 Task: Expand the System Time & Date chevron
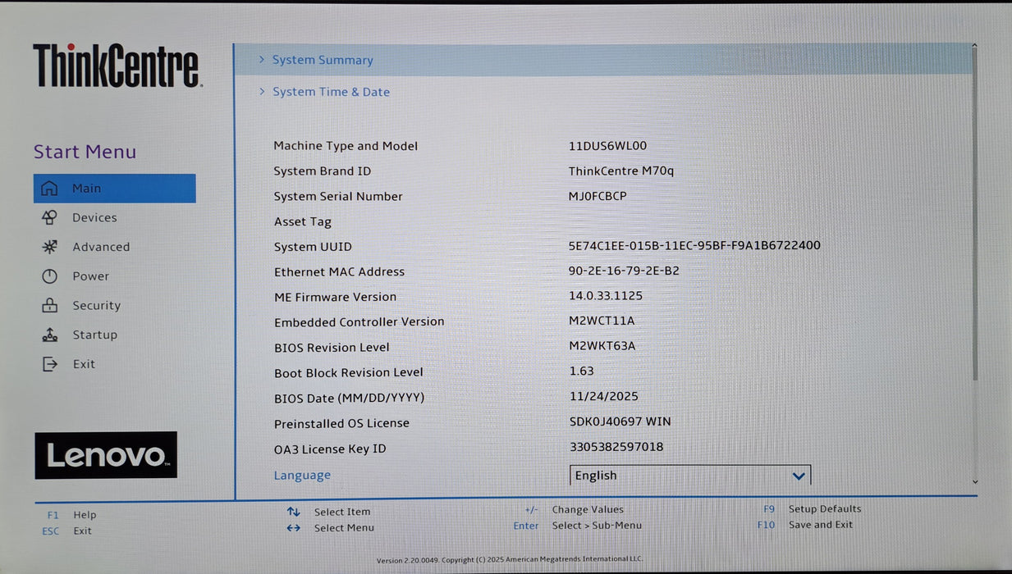click(262, 91)
